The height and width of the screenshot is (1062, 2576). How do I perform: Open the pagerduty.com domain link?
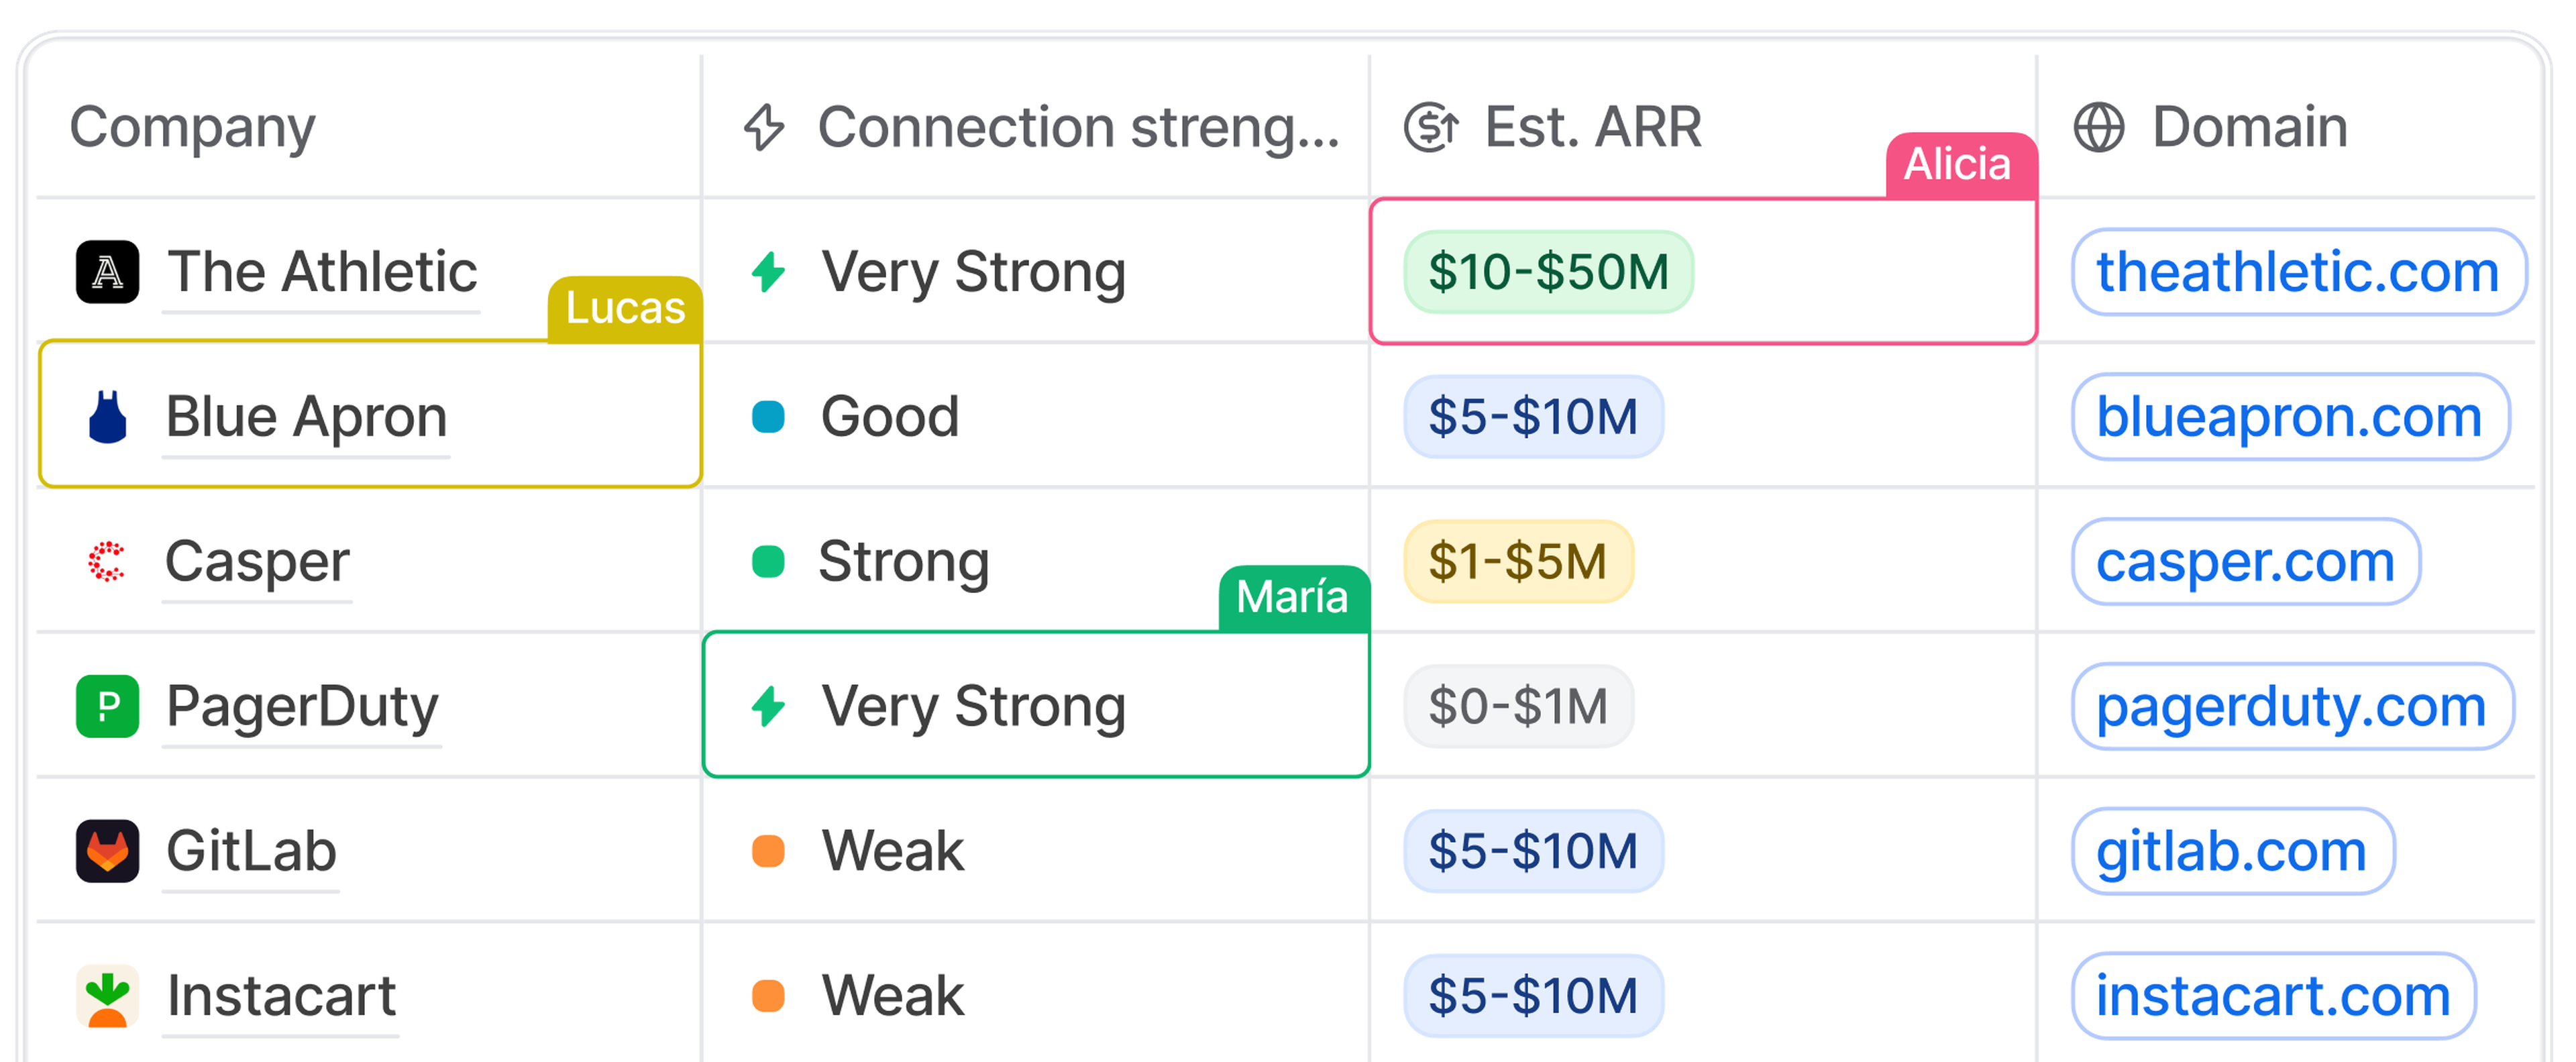click(x=2291, y=706)
